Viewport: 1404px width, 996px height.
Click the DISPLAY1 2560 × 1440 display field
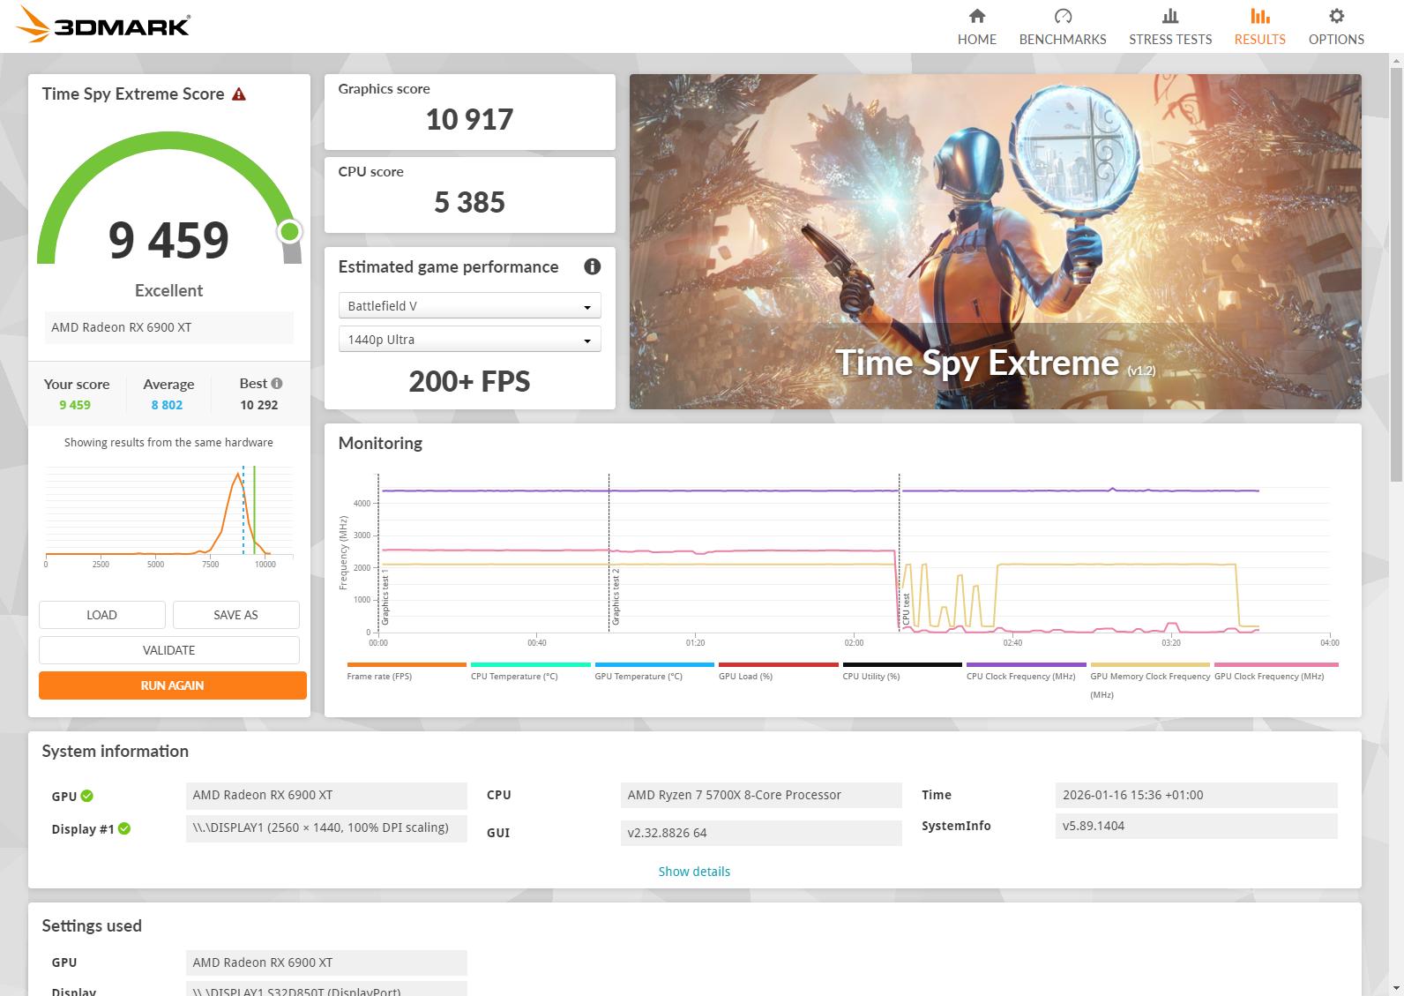326,828
